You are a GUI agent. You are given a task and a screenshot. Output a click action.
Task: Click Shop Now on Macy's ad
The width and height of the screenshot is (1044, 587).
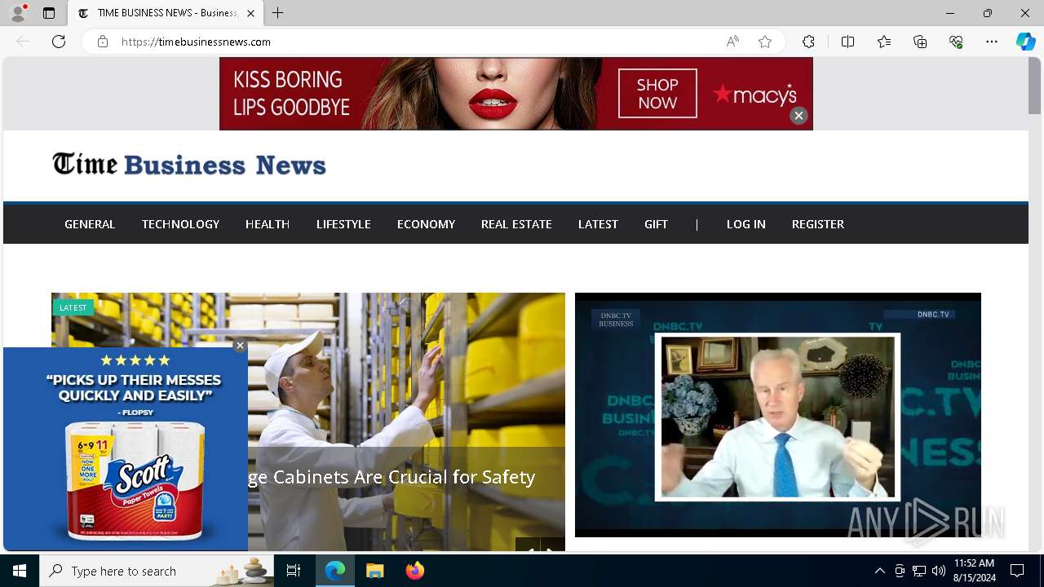[x=657, y=94]
